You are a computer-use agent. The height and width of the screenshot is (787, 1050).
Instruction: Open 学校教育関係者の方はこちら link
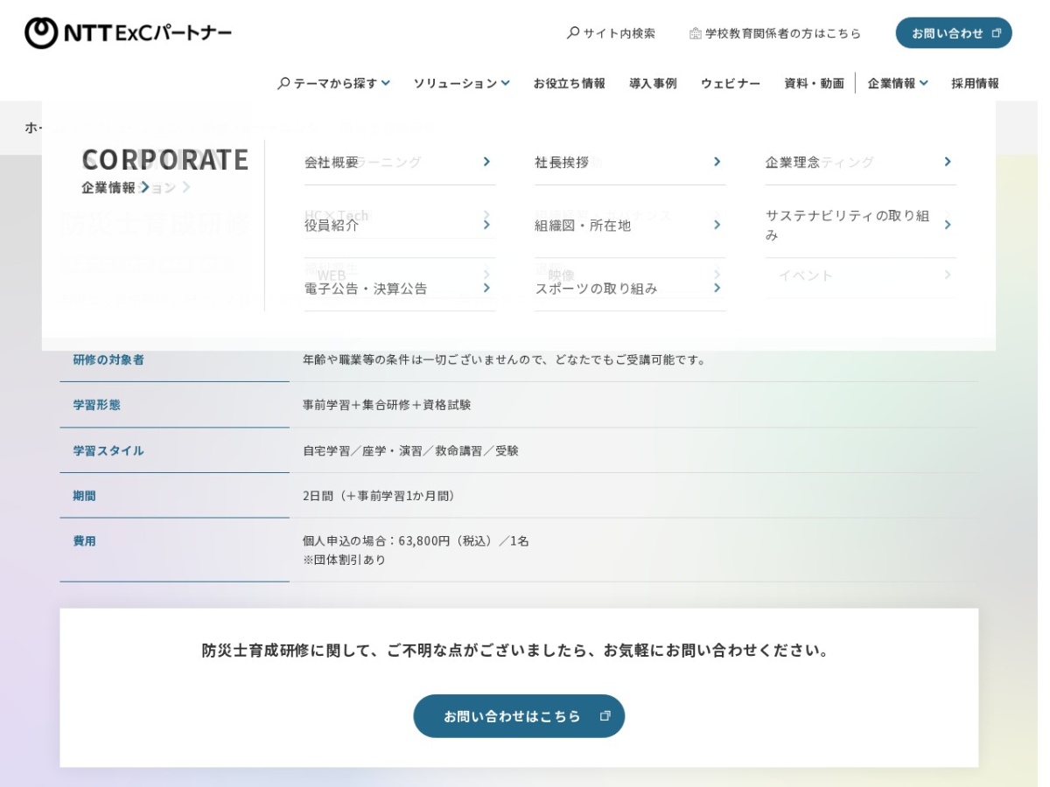pyautogui.click(x=775, y=33)
